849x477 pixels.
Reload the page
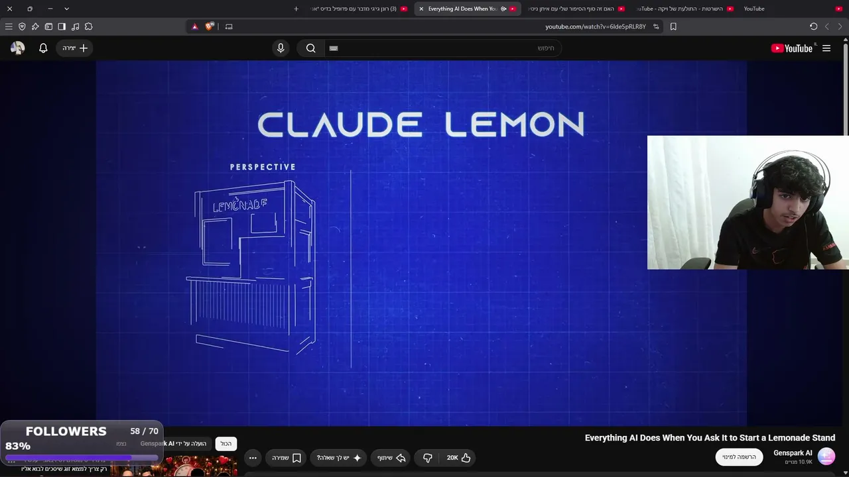[x=813, y=26]
